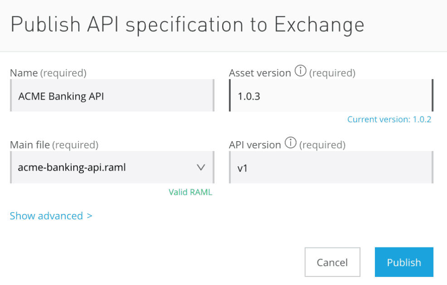Click the API version field showing v1
This screenshot has height=285, width=447.
pos(331,167)
